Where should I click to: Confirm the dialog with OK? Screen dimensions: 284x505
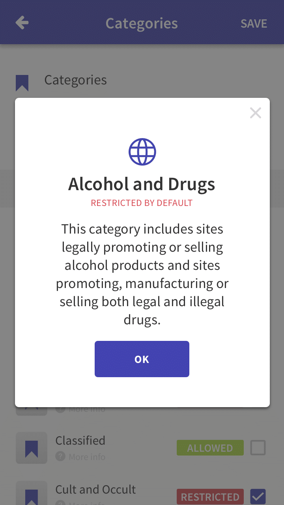(x=142, y=359)
